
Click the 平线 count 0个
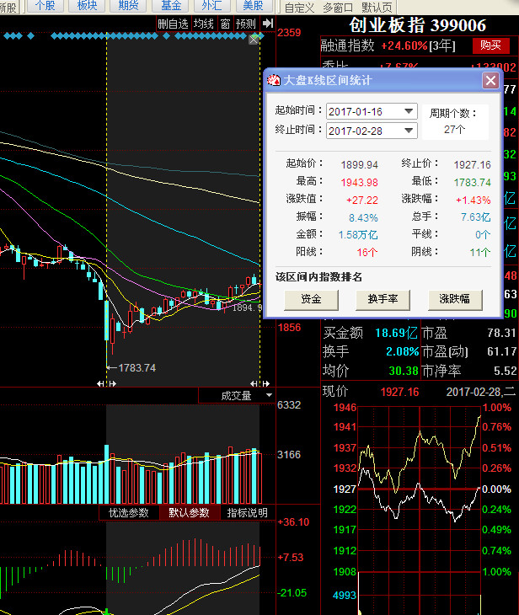click(x=483, y=234)
